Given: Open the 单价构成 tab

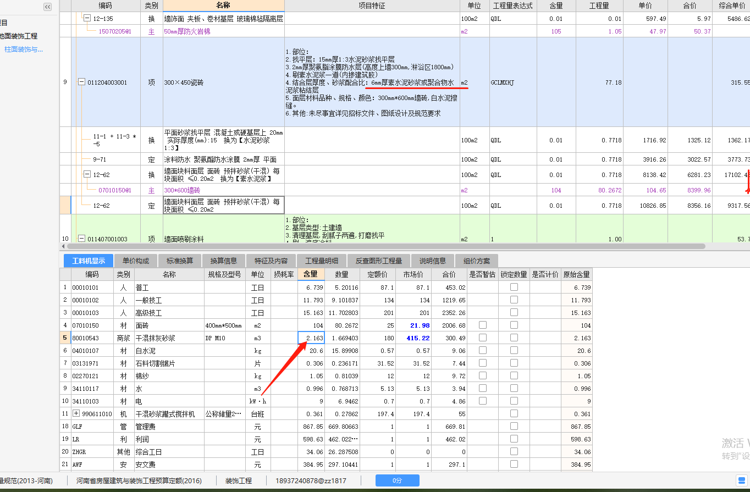Looking at the screenshot, I should (x=135, y=261).
